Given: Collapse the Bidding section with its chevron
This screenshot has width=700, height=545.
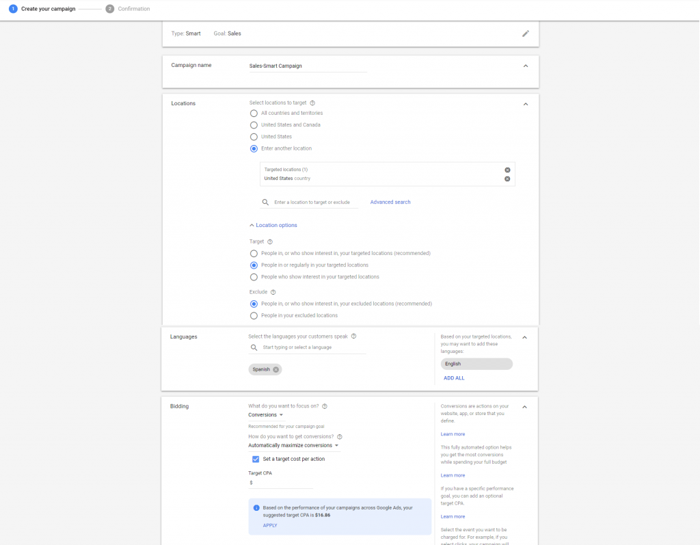Looking at the screenshot, I should tap(525, 406).
